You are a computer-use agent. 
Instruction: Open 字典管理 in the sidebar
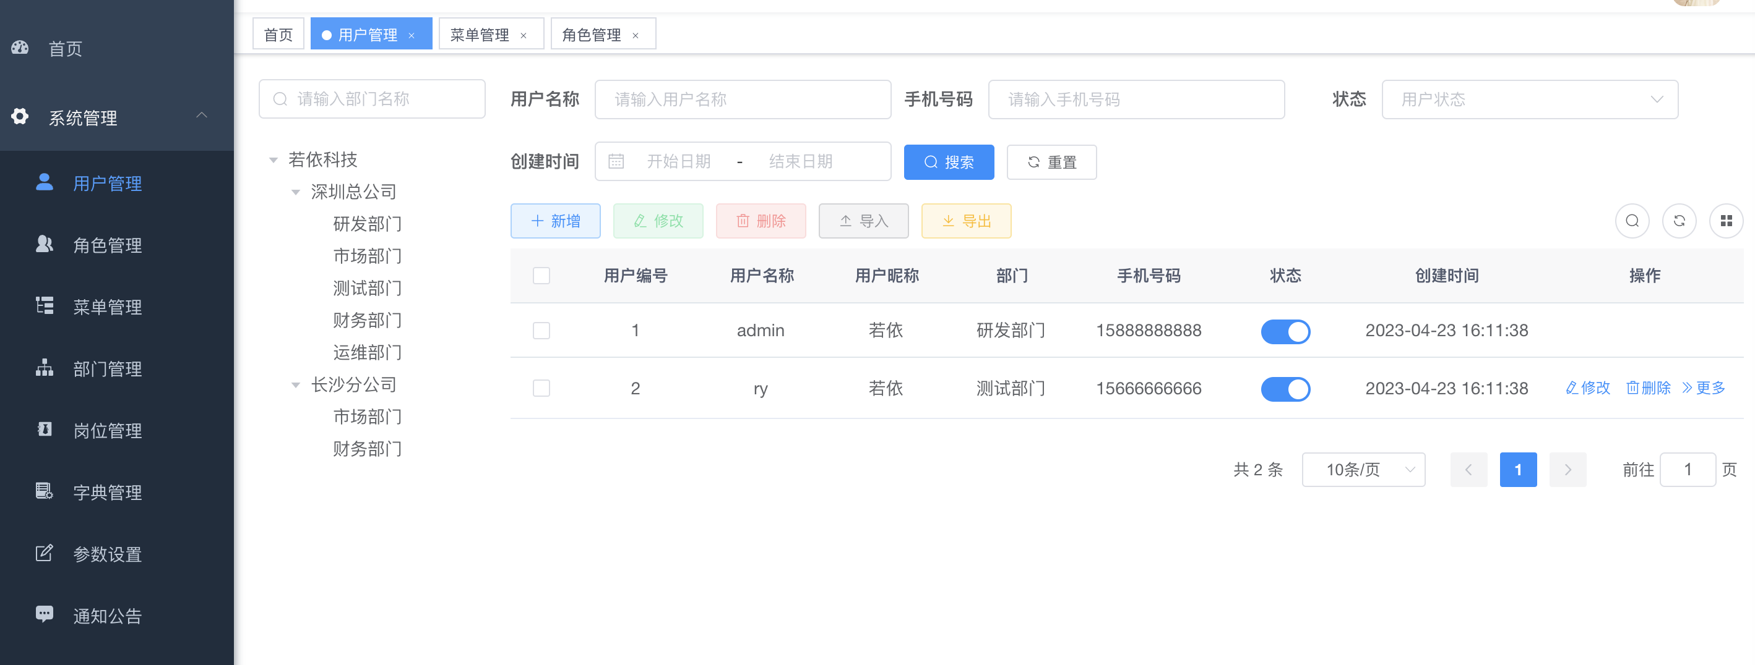coord(116,492)
